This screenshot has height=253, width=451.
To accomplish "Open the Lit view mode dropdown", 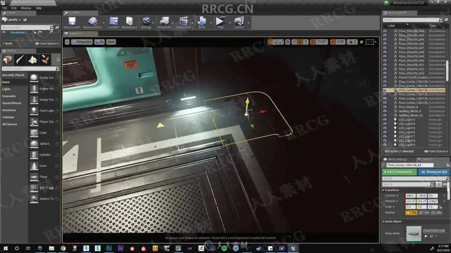I will coord(99,42).
